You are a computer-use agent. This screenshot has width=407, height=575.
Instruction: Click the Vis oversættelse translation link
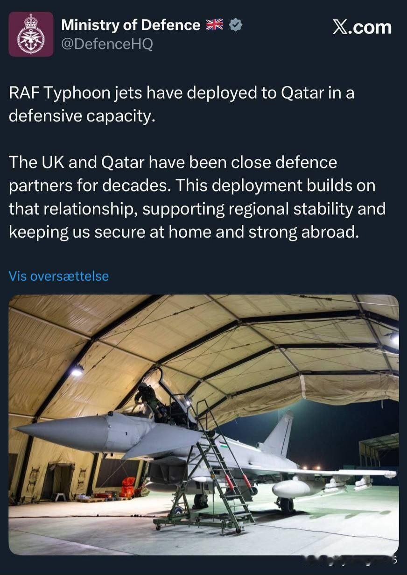(x=59, y=276)
